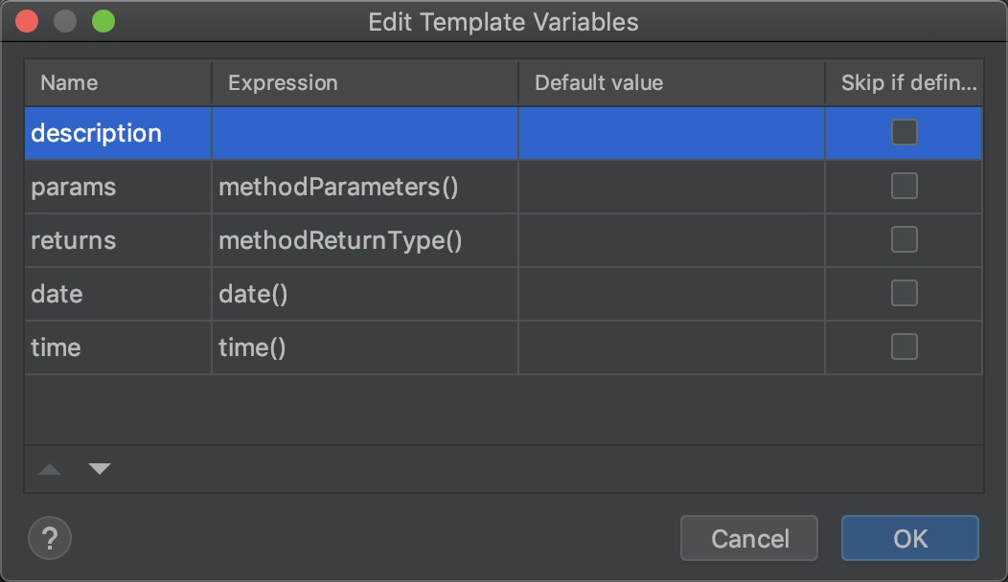Viewport: 1008px width, 582px height.
Task: Cancel the Edit Template Variables dialog
Action: tap(749, 538)
